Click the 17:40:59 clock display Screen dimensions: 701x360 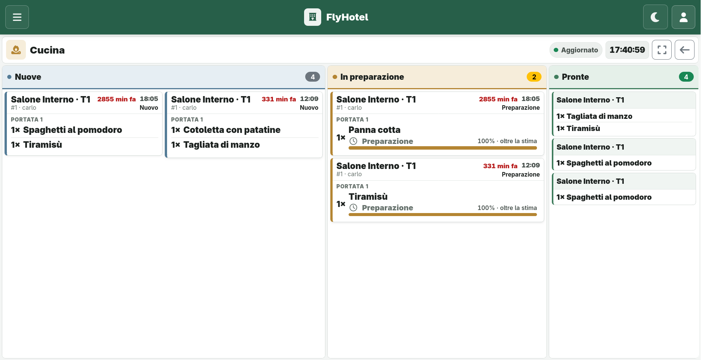click(627, 50)
